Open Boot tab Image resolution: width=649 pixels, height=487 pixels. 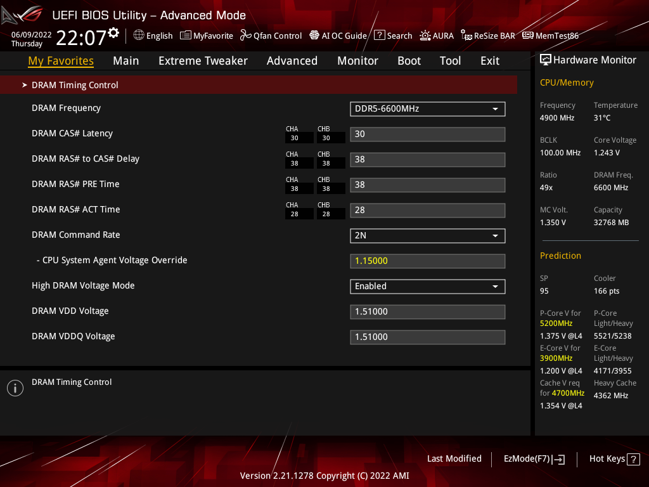[409, 61]
